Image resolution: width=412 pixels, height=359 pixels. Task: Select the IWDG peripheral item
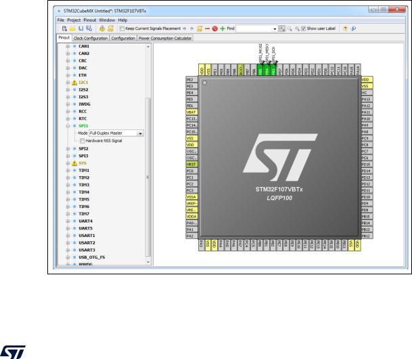point(85,104)
